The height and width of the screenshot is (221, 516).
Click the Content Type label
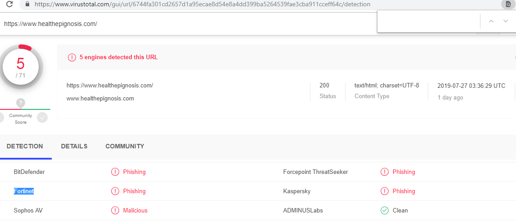(x=372, y=96)
